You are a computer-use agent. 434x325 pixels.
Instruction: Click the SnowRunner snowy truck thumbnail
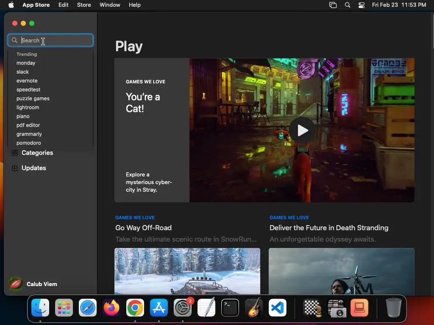pyautogui.click(x=187, y=271)
